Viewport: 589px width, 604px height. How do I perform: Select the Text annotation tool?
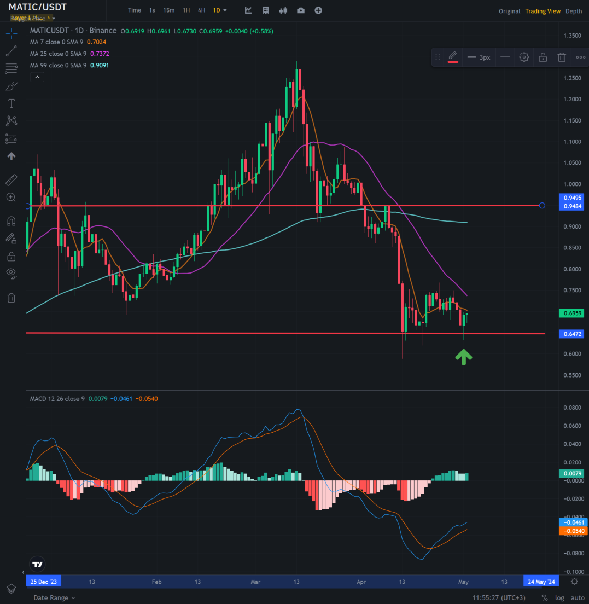(11, 103)
